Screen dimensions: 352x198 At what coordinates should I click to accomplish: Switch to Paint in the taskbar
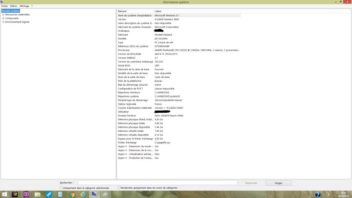pyautogui.click(x=105, y=194)
